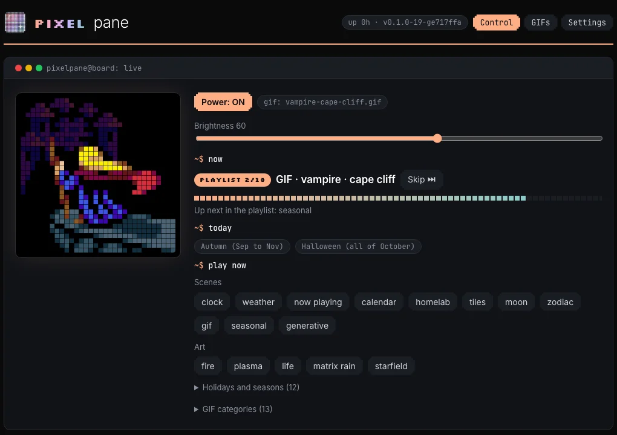The height and width of the screenshot is (435, 617).
Task: Switch to the GIFs tab
Action: click(x=541, y=22)
